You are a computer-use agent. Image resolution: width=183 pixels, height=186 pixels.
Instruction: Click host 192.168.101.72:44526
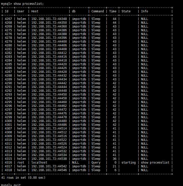tap(49, 144)
